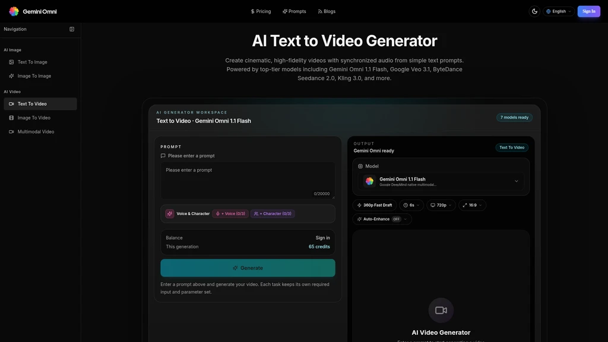
Task: Click the Multimodal Video camera icon
Action: pyautogui.click(x=11, y=132)
